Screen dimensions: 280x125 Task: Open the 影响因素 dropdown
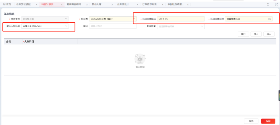181,26
